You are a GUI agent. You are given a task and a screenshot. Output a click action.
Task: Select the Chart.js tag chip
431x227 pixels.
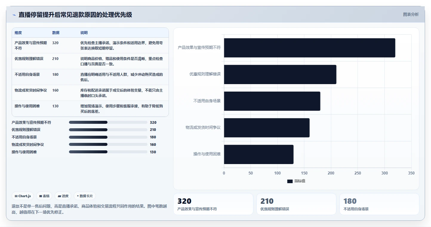coord(23,196)
